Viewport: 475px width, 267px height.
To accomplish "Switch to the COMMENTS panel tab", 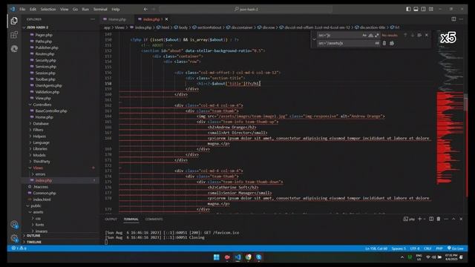I will pyautogui.click(x=154, y=219).
